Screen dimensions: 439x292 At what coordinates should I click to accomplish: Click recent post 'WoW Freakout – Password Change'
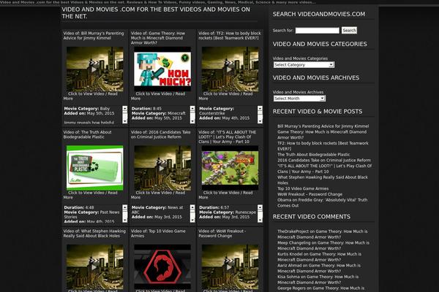pyautogui.click(x=309, y=194)
